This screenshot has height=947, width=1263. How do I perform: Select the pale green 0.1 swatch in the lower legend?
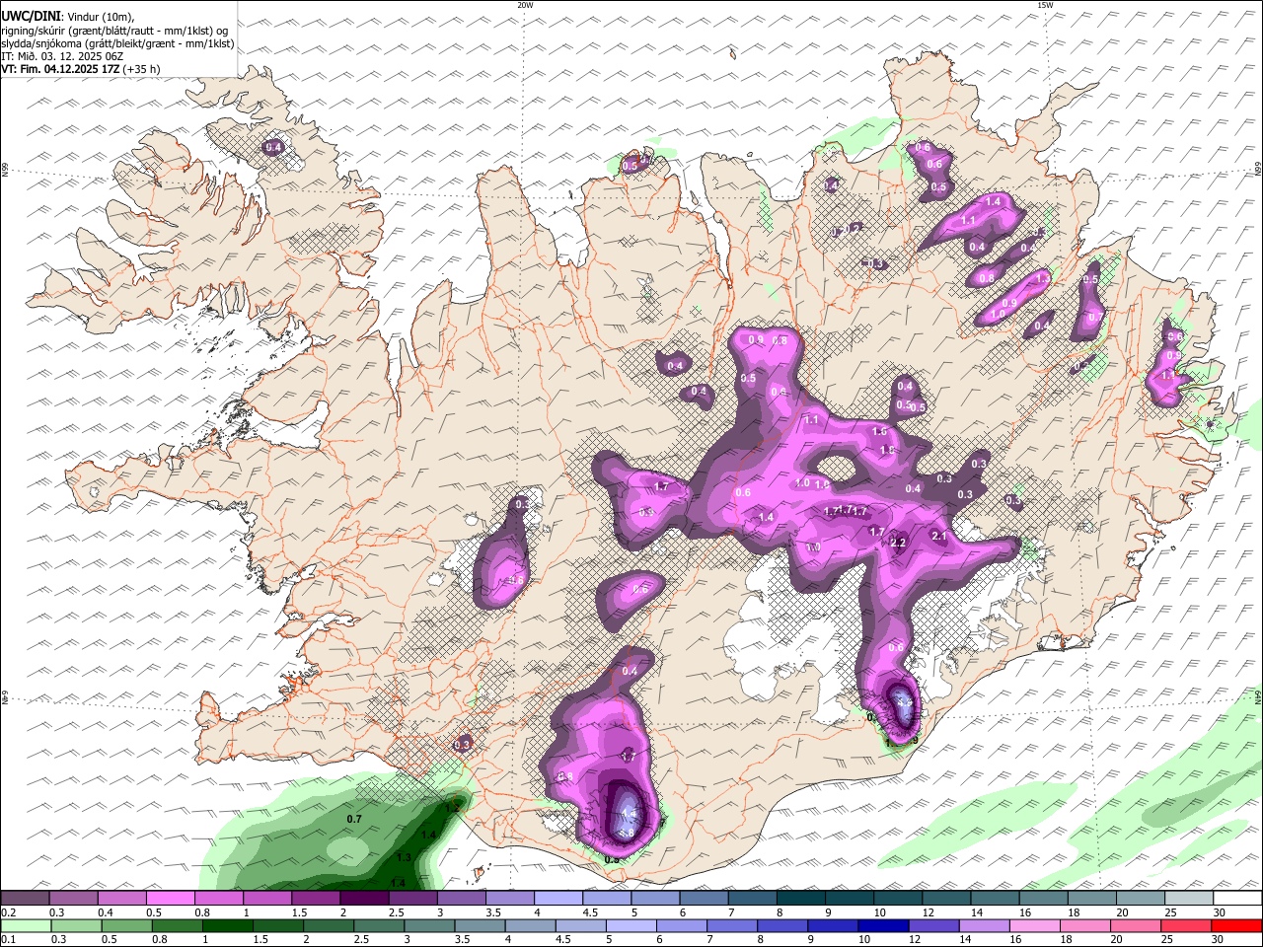25,926
